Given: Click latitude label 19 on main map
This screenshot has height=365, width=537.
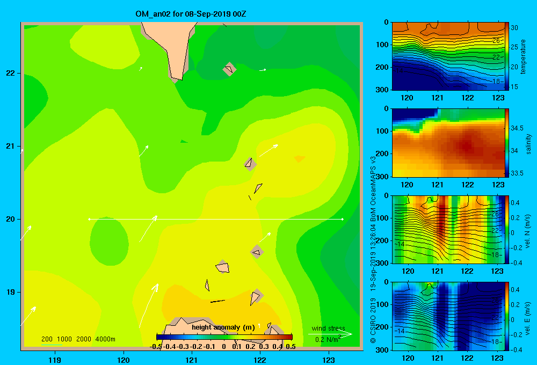Looking at the screenshot, I should point(10,292).
